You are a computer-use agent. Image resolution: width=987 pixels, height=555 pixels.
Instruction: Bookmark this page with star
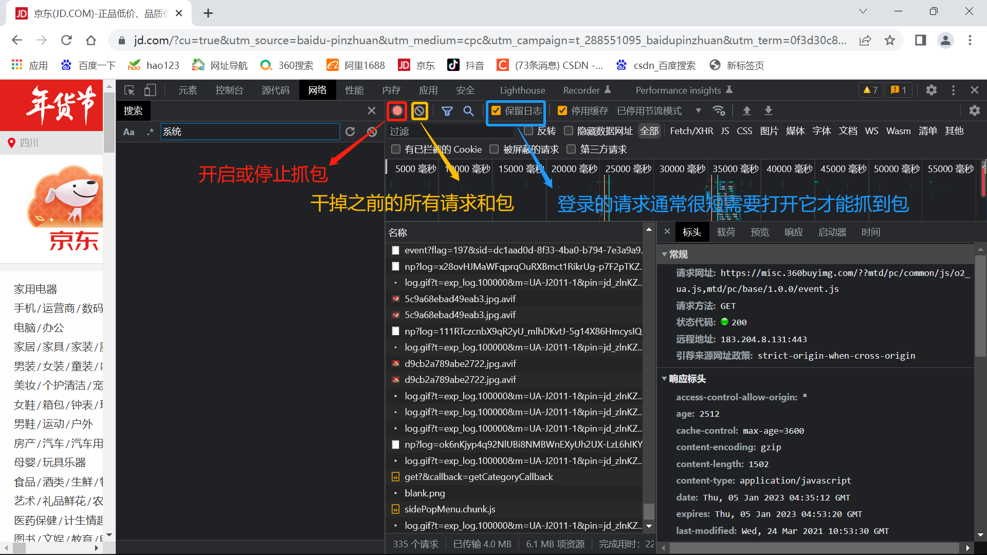890,40
